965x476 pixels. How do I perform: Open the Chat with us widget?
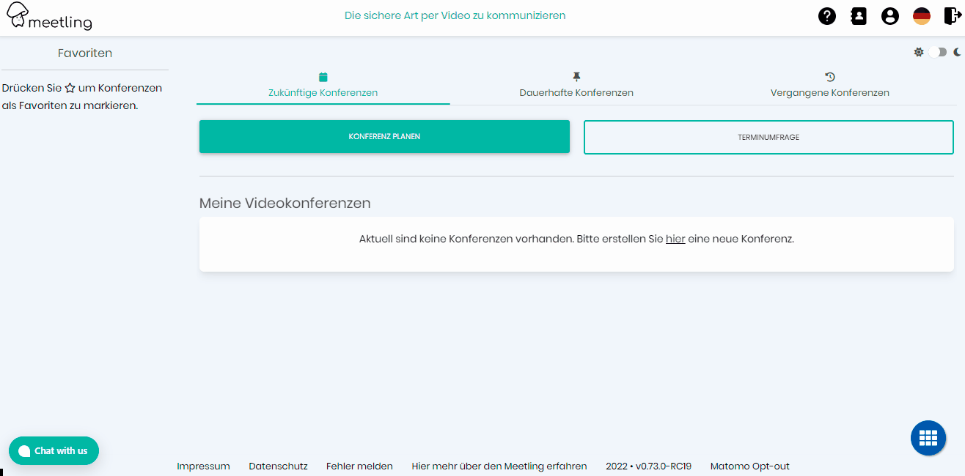pos(54,450)
